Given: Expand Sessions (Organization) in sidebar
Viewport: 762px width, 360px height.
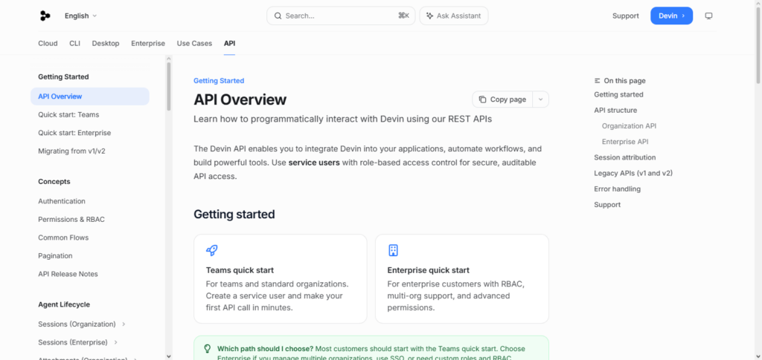Looking at the screenshot, I should click(124, 324).
